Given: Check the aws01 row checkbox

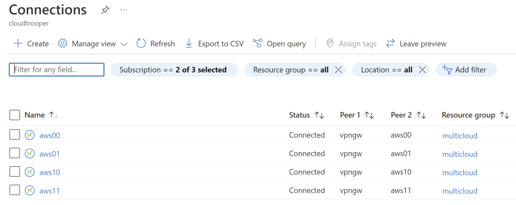Looking at the screenshot, I should coord(15,154).
